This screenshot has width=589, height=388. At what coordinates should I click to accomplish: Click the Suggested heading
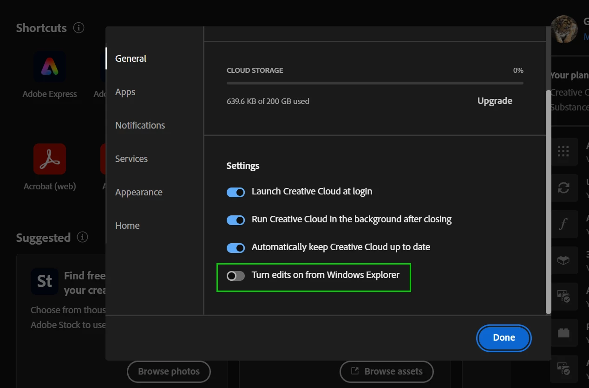(x=43, y=238)
